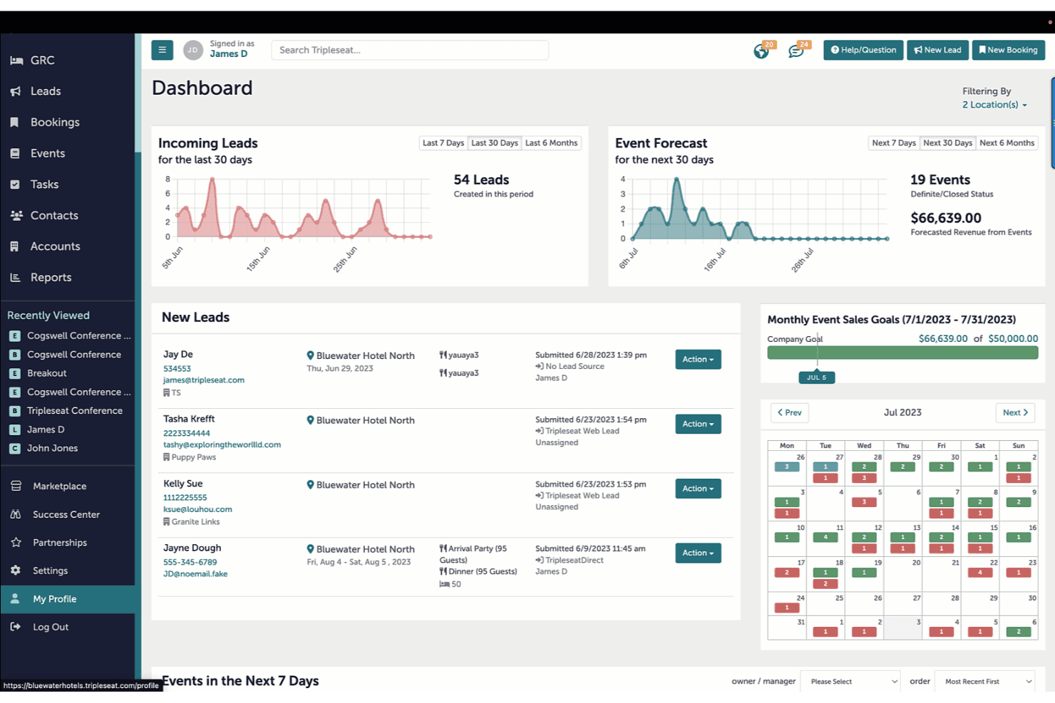The image size is (1055, 703).
Task: Open Accounts in the sidebar menu
Action: (55, 246)
